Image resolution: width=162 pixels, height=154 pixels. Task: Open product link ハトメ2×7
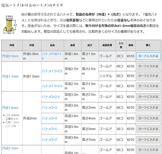point(49,140)
